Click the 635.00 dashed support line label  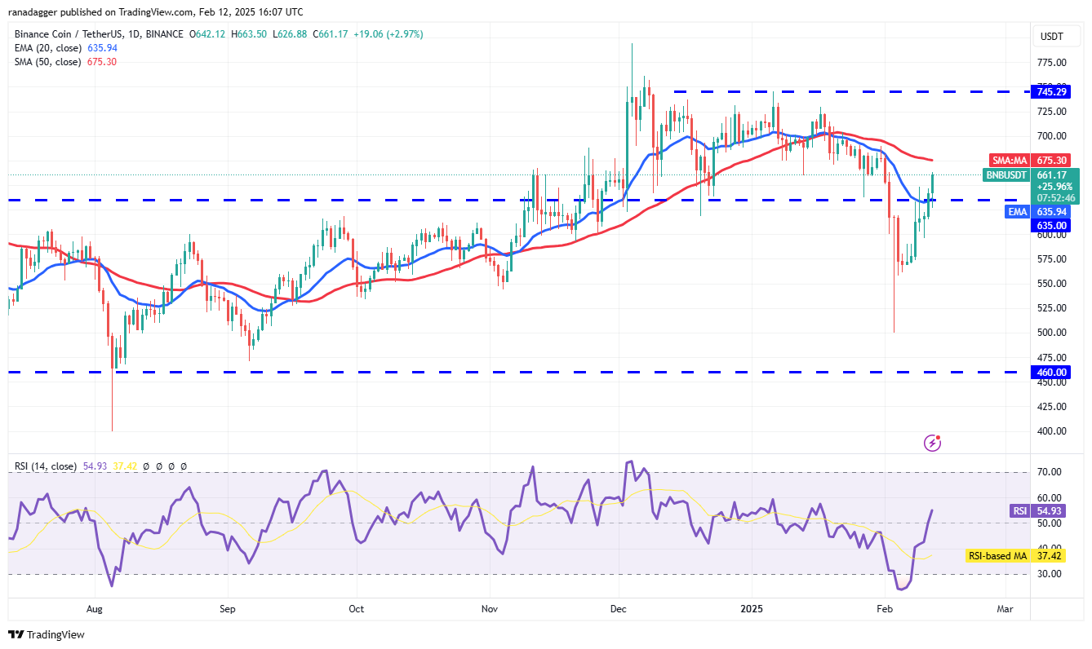coord(1050,226)
